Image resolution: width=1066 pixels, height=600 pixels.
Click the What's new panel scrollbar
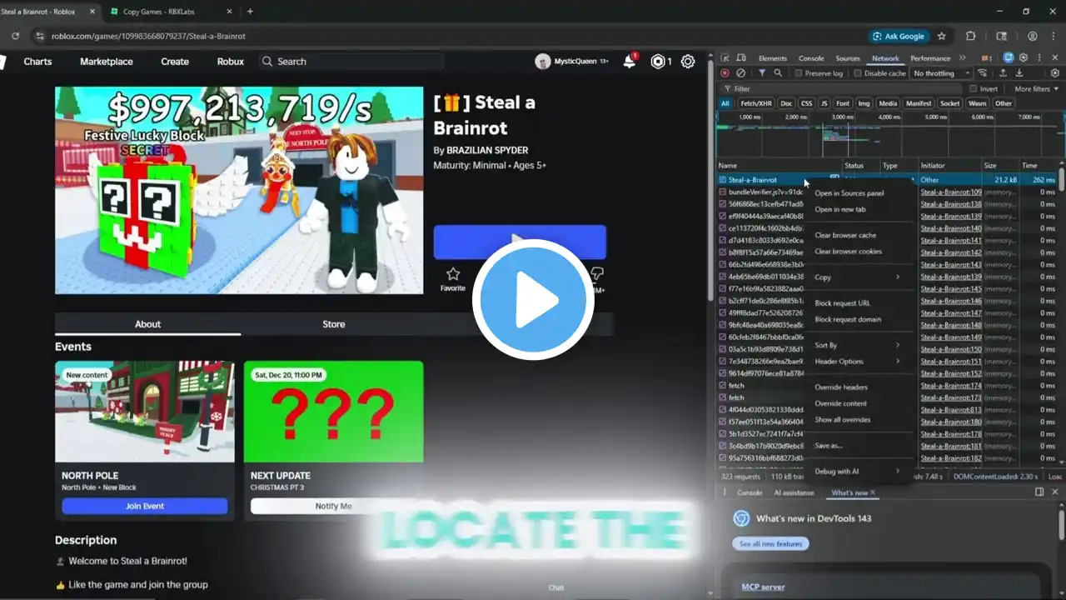point(1062,527)
